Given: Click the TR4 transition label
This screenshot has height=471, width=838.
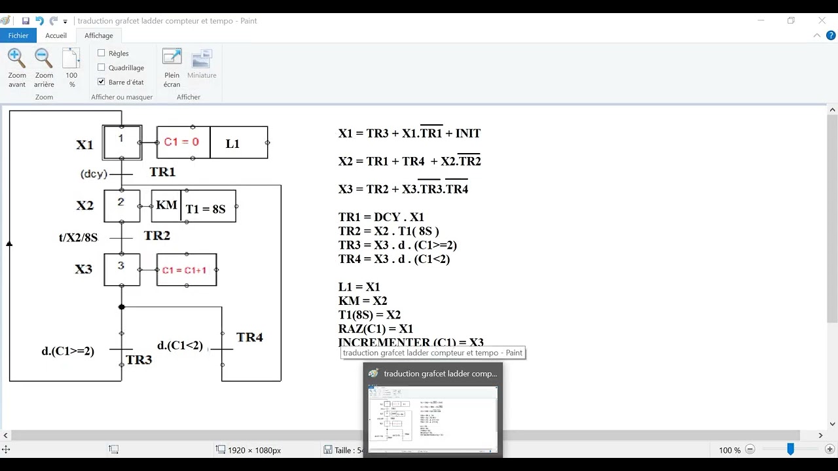Looking at the screenshot, I should click(249, 338).
